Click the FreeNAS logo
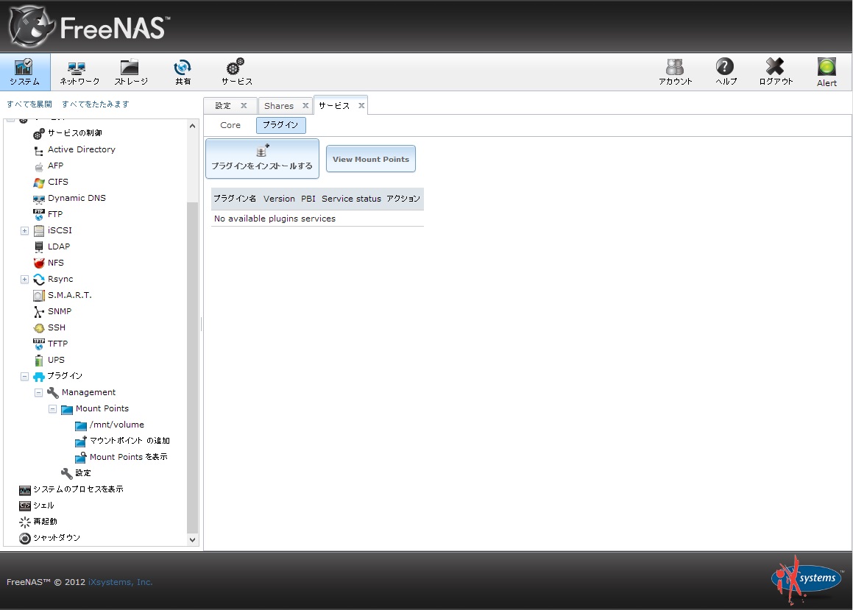Viewport: 853px width, 610px height. point(89,26)
